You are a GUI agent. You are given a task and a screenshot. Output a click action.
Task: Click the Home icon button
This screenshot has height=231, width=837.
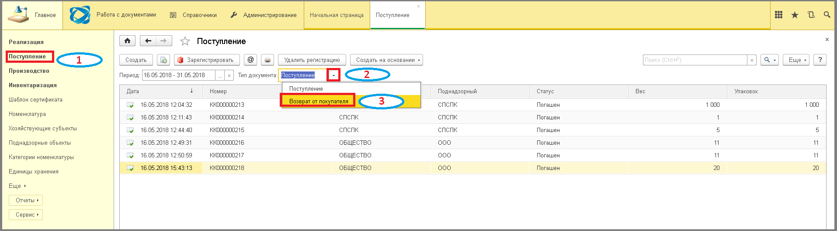click(127, 41)
